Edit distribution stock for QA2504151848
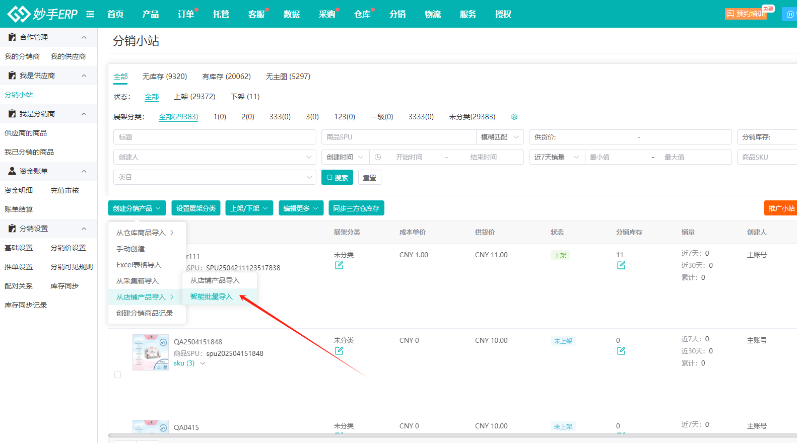The image size is (797, 443). (621, 351)
